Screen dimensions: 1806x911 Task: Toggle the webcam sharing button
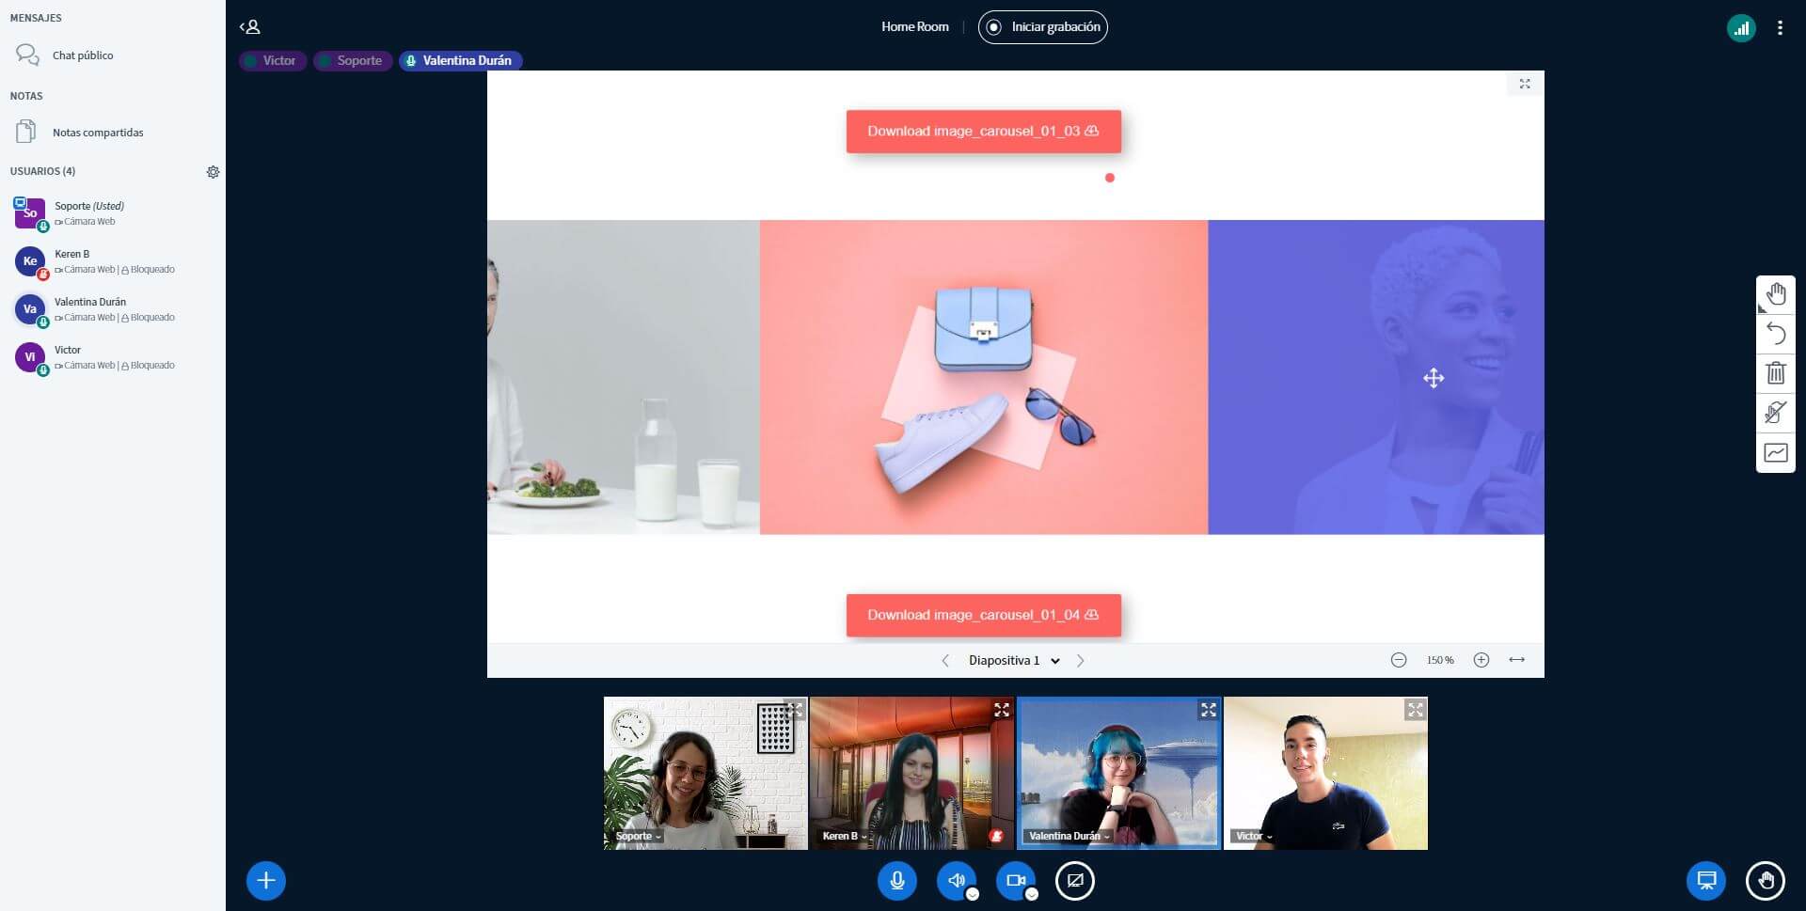pyautogui.click(x=1016, y=881)
